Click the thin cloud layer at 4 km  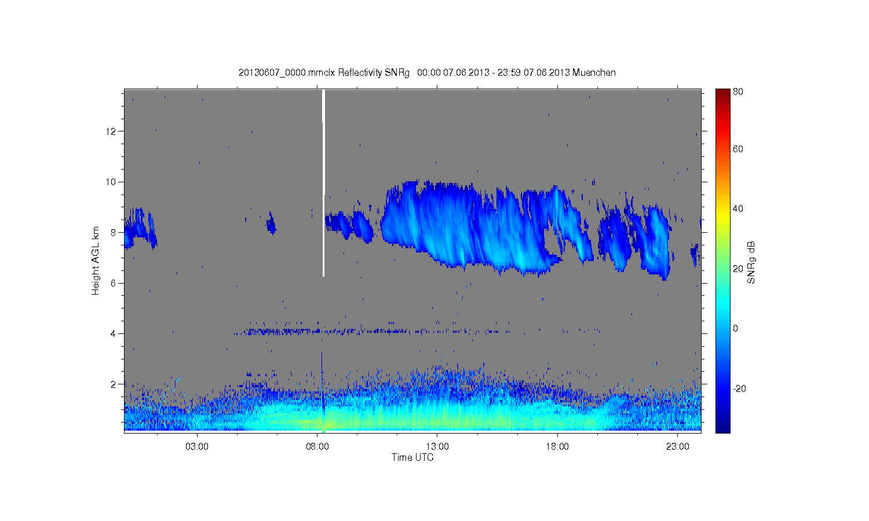[x=371, y=332]
